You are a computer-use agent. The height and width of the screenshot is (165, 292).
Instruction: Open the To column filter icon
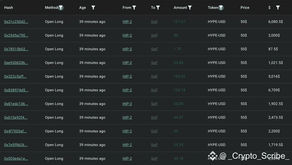pyautogui.click(x=158, y=8)
